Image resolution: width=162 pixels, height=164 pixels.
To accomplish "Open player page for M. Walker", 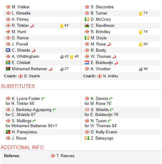I will click(x=21, y=7).
